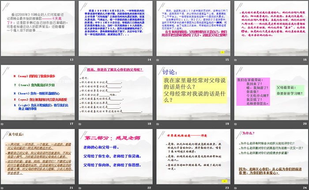309x190 pixels.
Task: Click slide number label 19
Action: point(227,123)
